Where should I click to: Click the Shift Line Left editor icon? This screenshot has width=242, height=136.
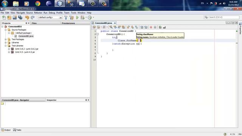pyautogui.click(x=142, y=27)
